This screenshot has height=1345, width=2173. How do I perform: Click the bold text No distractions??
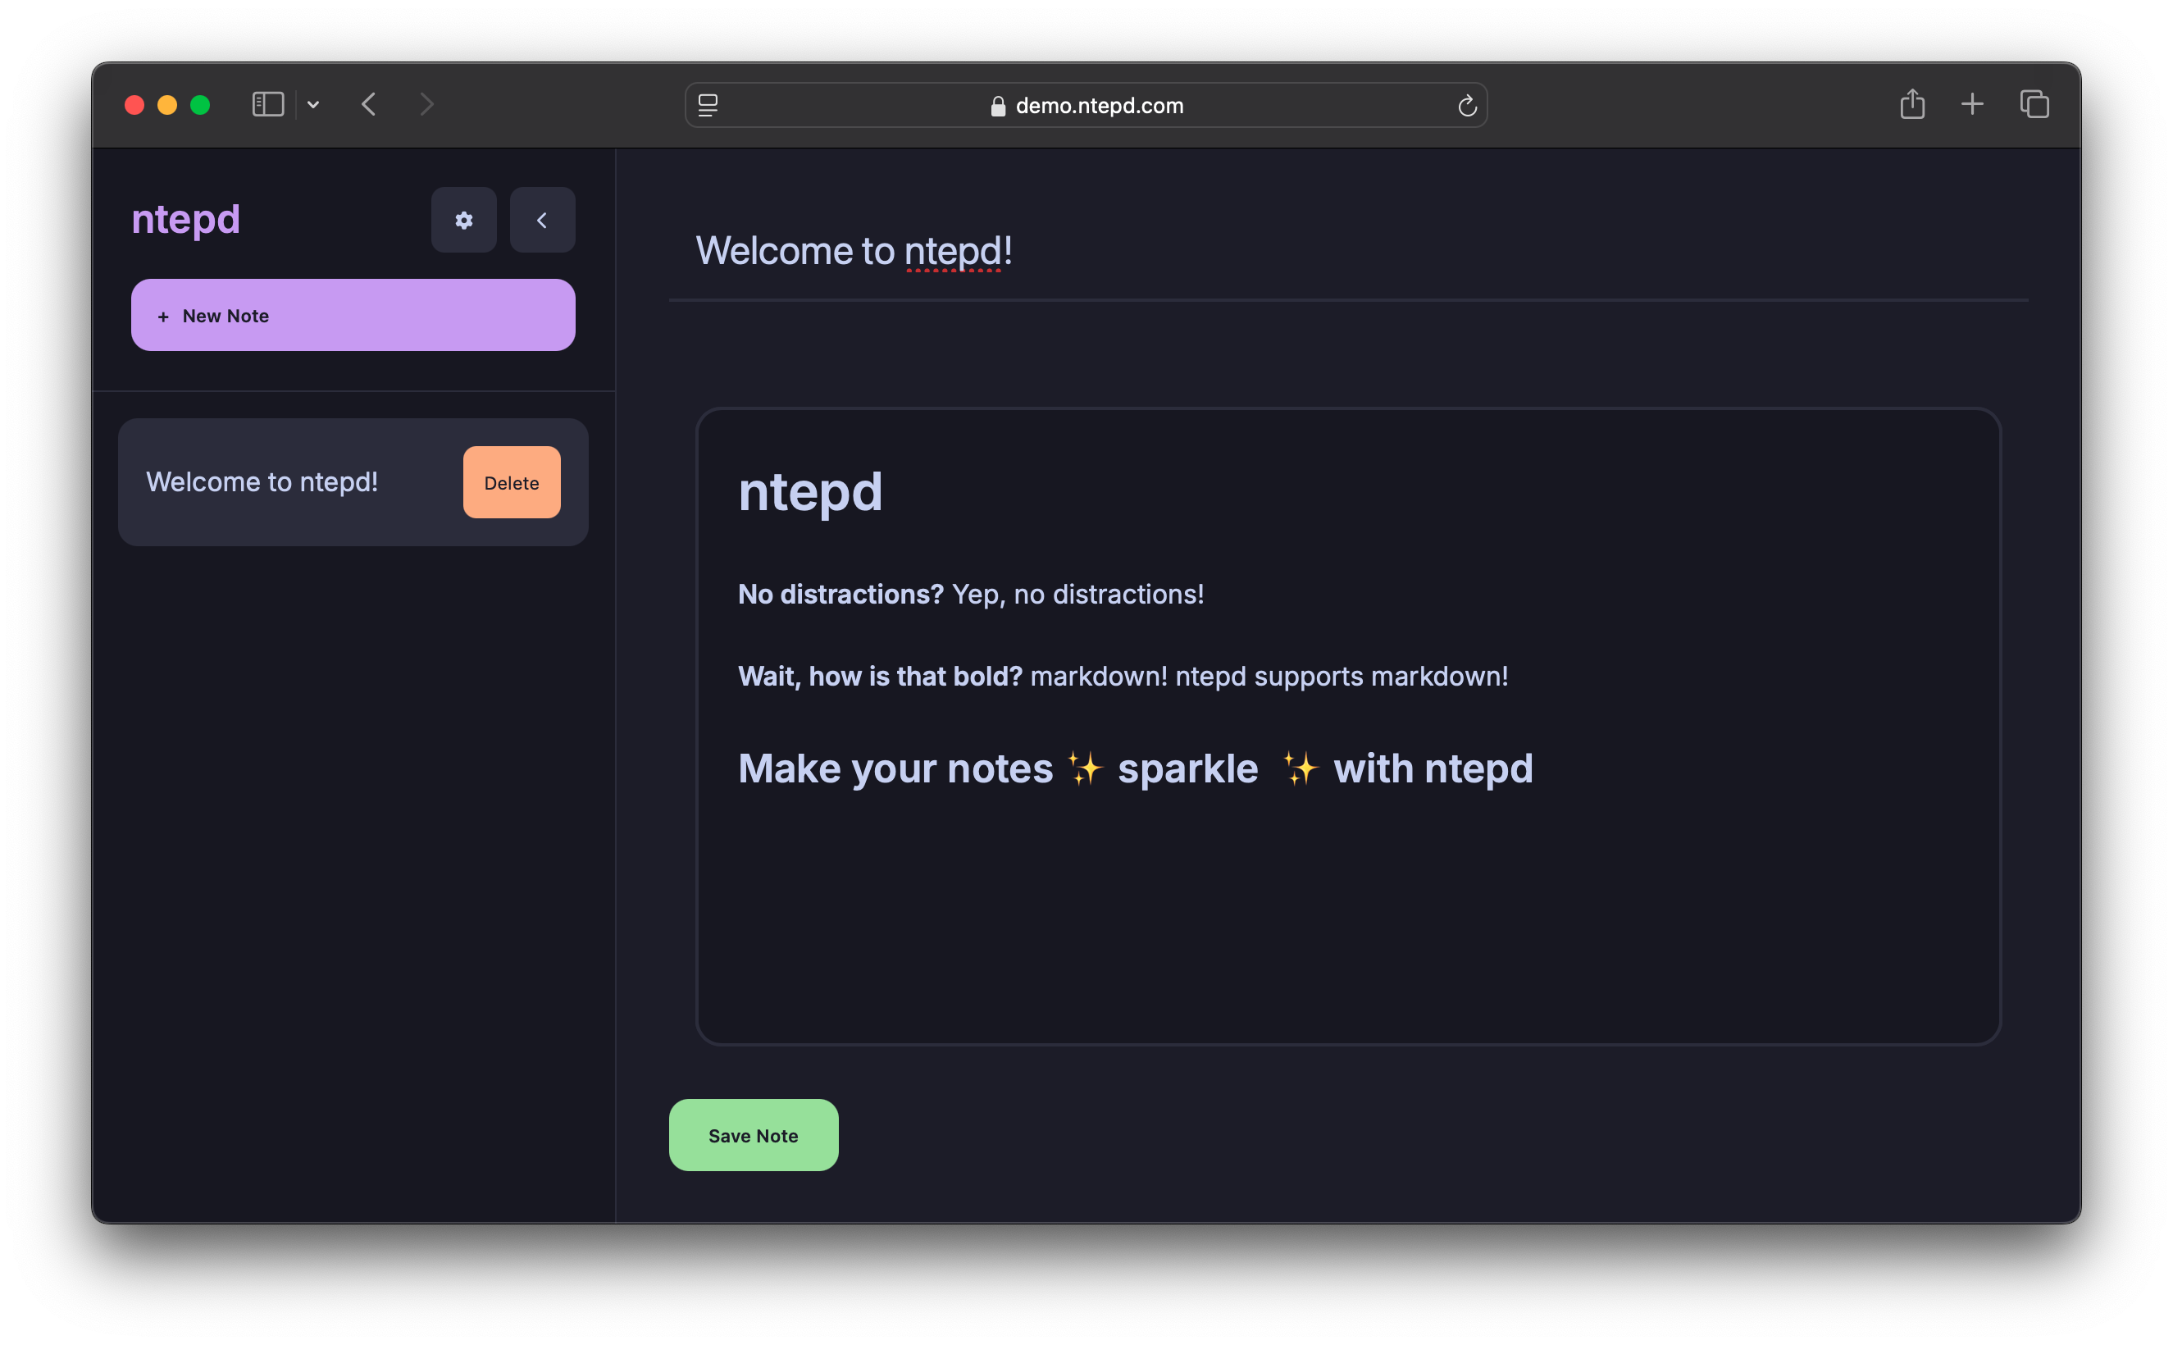[x=840, y=595]
